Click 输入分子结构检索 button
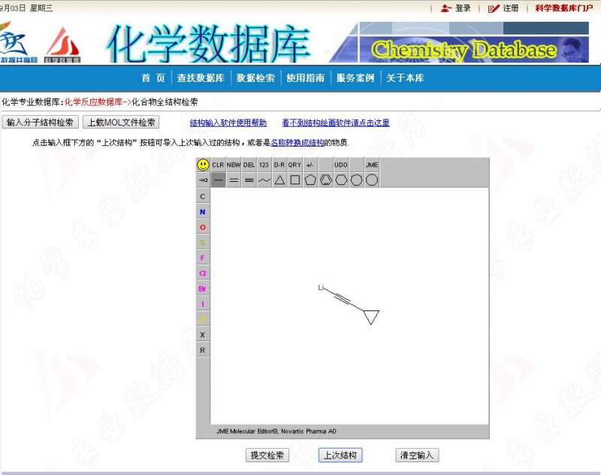601x475 pixels. coord(40,123)
